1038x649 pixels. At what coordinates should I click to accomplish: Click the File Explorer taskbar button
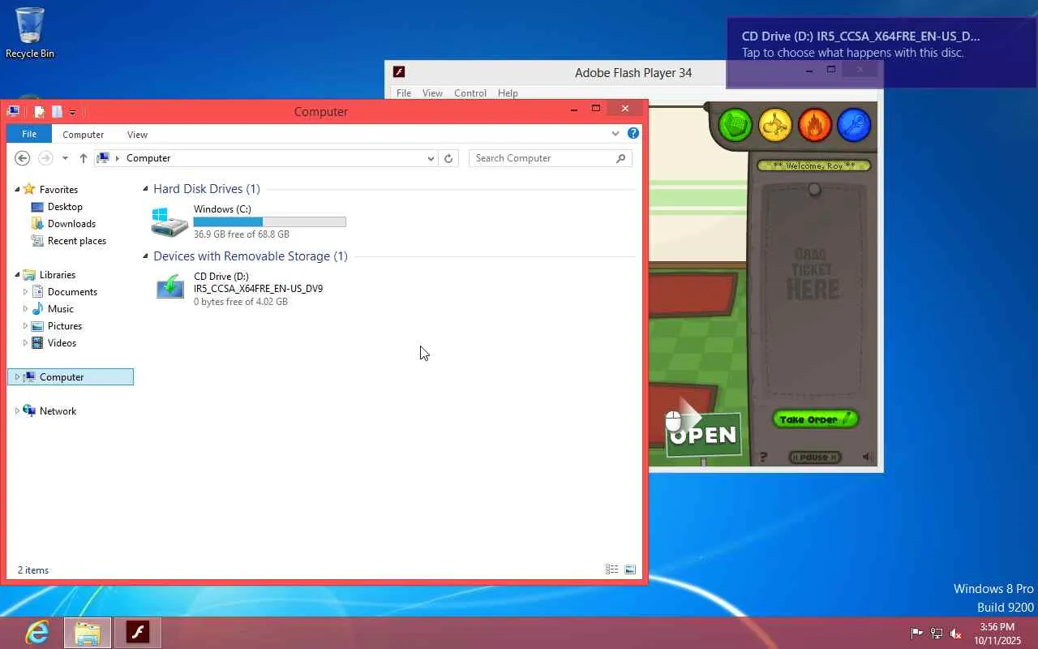(x=88, y=633)
